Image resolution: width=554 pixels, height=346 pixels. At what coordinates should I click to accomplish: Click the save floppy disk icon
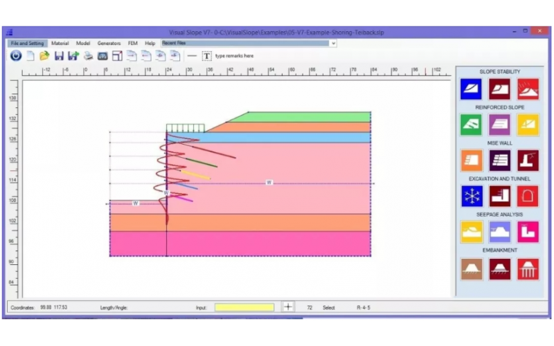click(59, 56)
